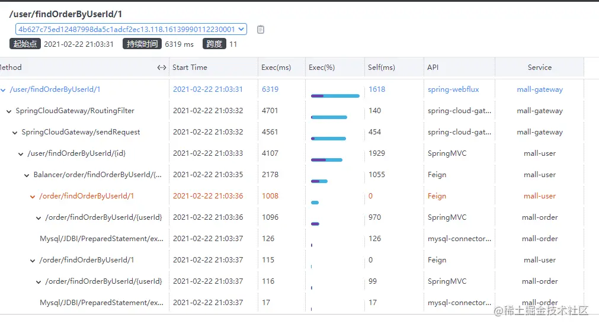Click mall-gateway service link in first row

540,89
